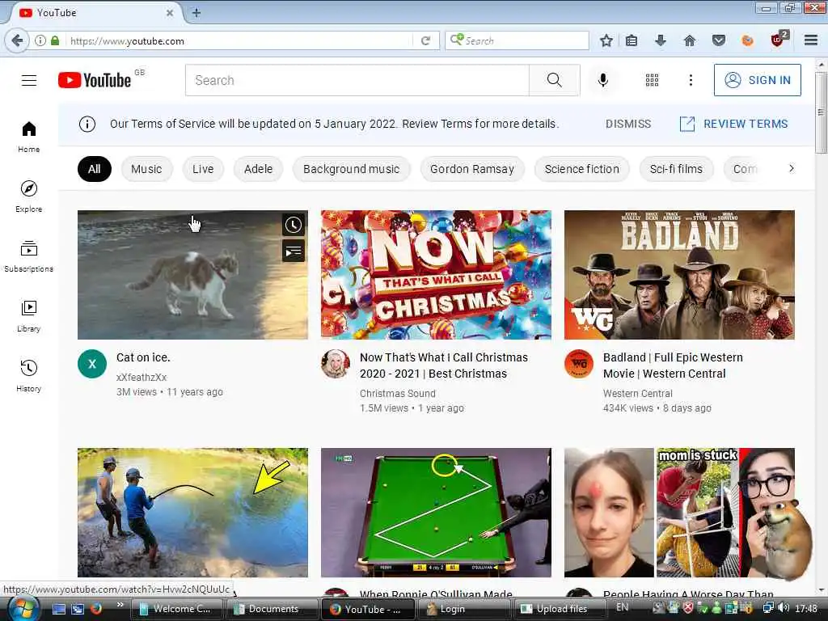828x621 pixels.
Task: Select the Background music chip
Action: (351, 169)
